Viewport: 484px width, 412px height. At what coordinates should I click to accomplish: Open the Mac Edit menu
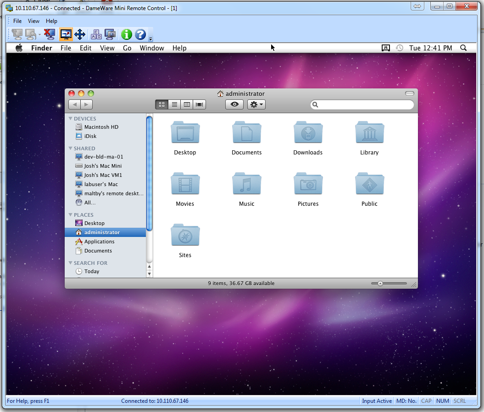pos(85,48)
